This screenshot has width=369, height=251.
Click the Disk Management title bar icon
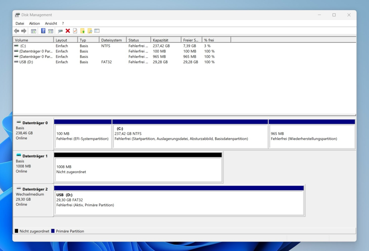coord(17,15)
